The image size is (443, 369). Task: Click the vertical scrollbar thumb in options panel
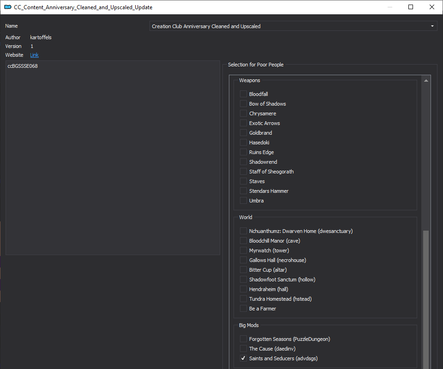click(x=426, y=299)
